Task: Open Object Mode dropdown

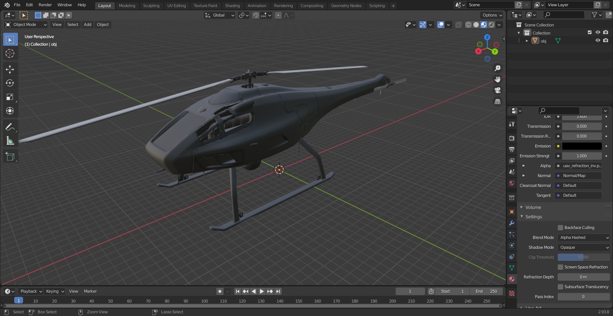Action: click(26, 25)
